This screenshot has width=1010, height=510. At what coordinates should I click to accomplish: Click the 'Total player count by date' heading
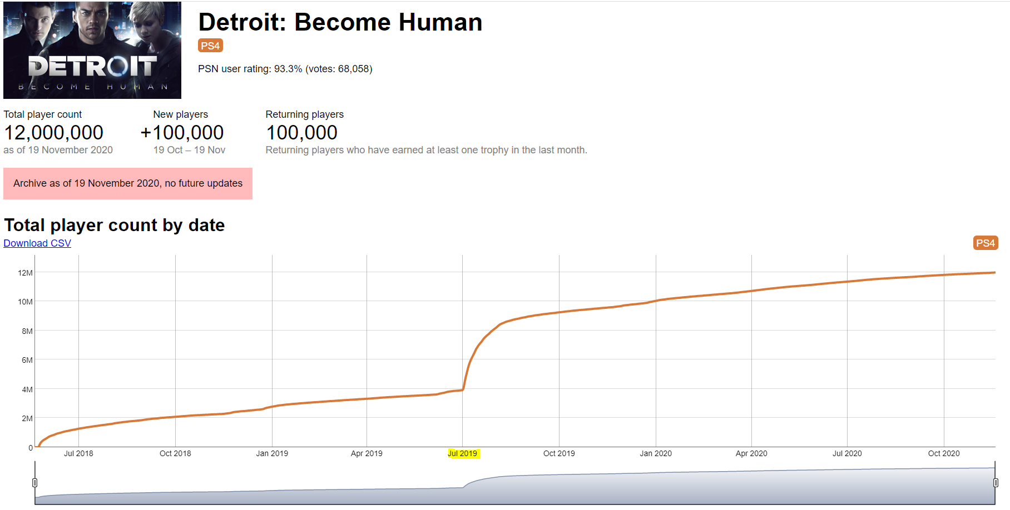115,225
